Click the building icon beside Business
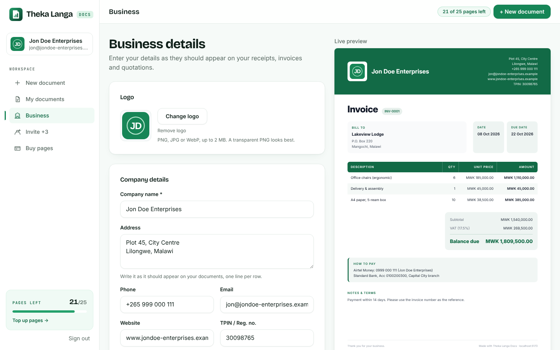Viewport: 560px width, 350px height. tap(17, 115)
